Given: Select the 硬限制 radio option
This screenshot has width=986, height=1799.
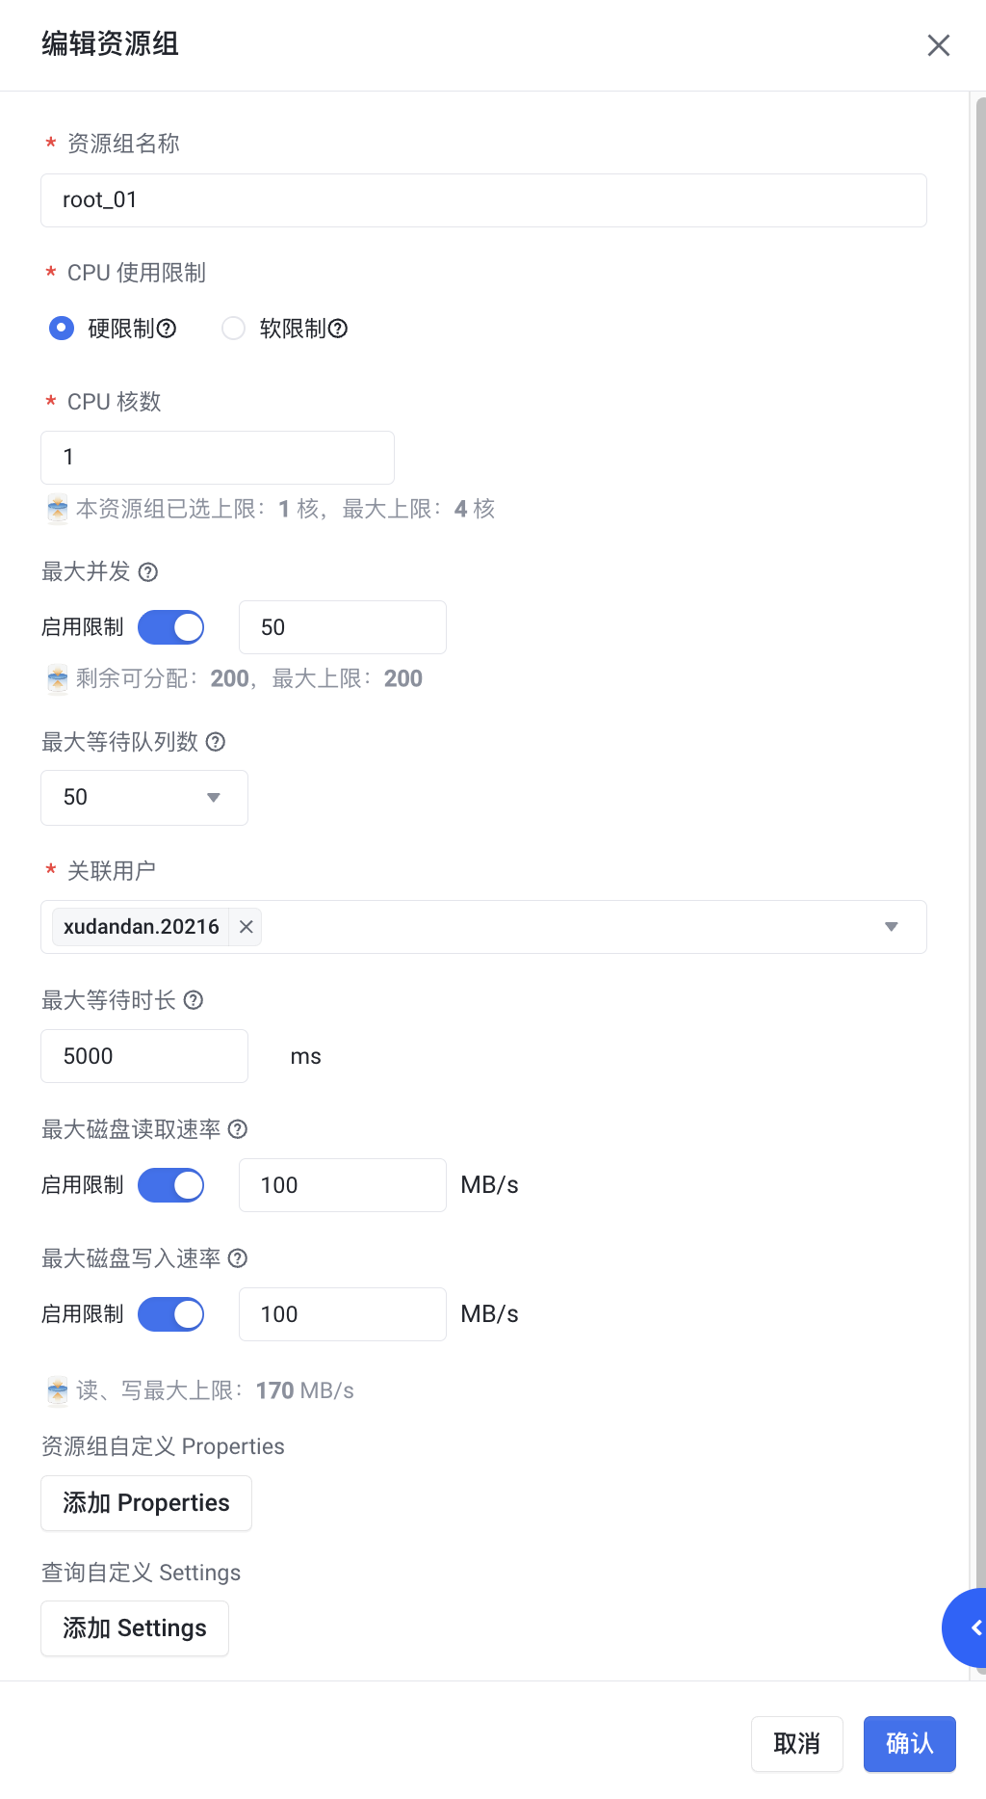Looking at the screenshot, I should pos(62,329).
